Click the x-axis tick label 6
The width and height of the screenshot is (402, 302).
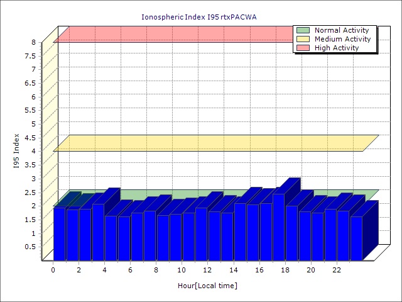(x=130, y=270)
